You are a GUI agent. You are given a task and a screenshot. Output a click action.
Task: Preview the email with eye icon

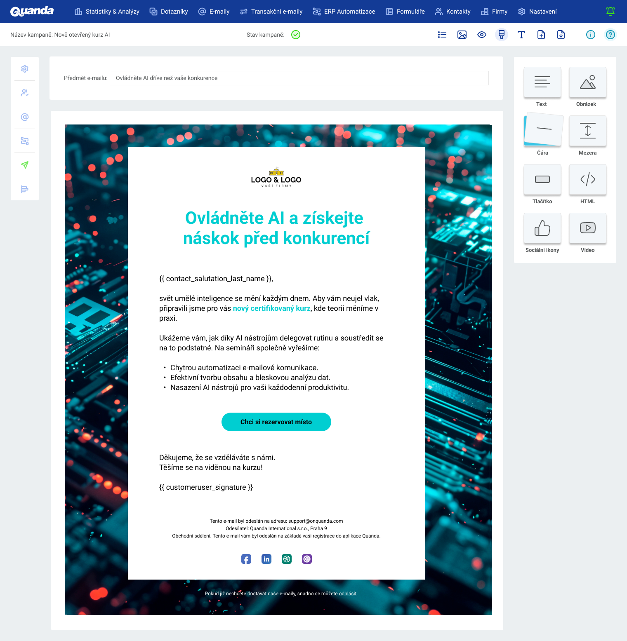click(x=482, y=35)
